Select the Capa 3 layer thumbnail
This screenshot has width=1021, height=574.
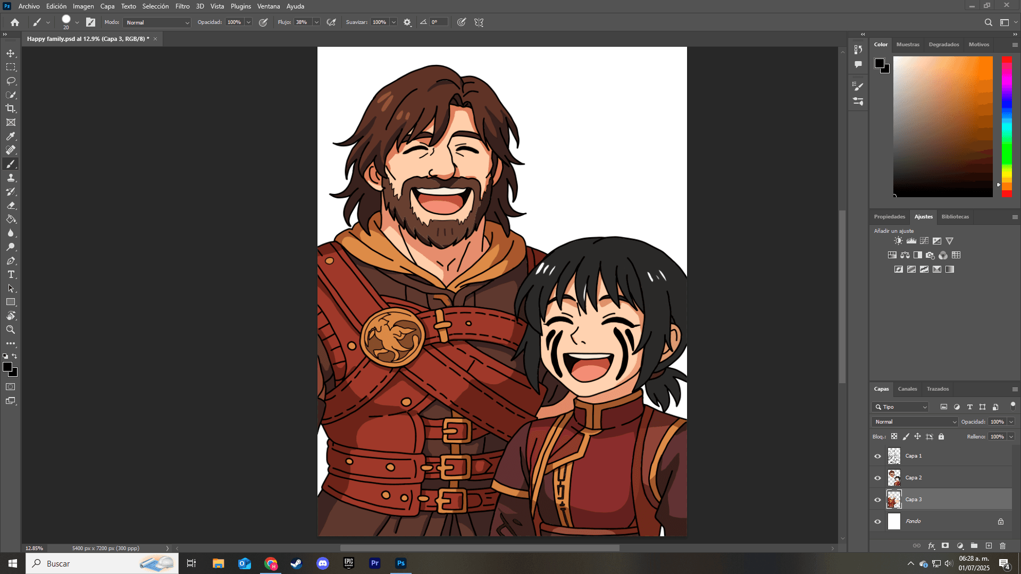point(894,500)
